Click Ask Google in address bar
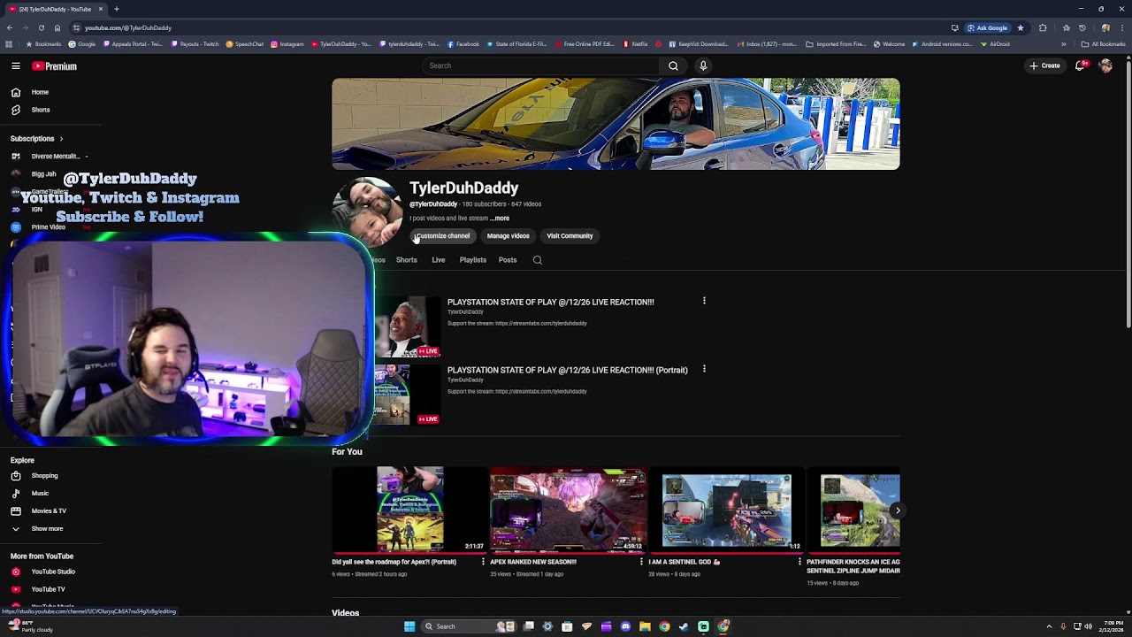The height and width of the screenshot is (637, 1132). [x=988, y=27]
